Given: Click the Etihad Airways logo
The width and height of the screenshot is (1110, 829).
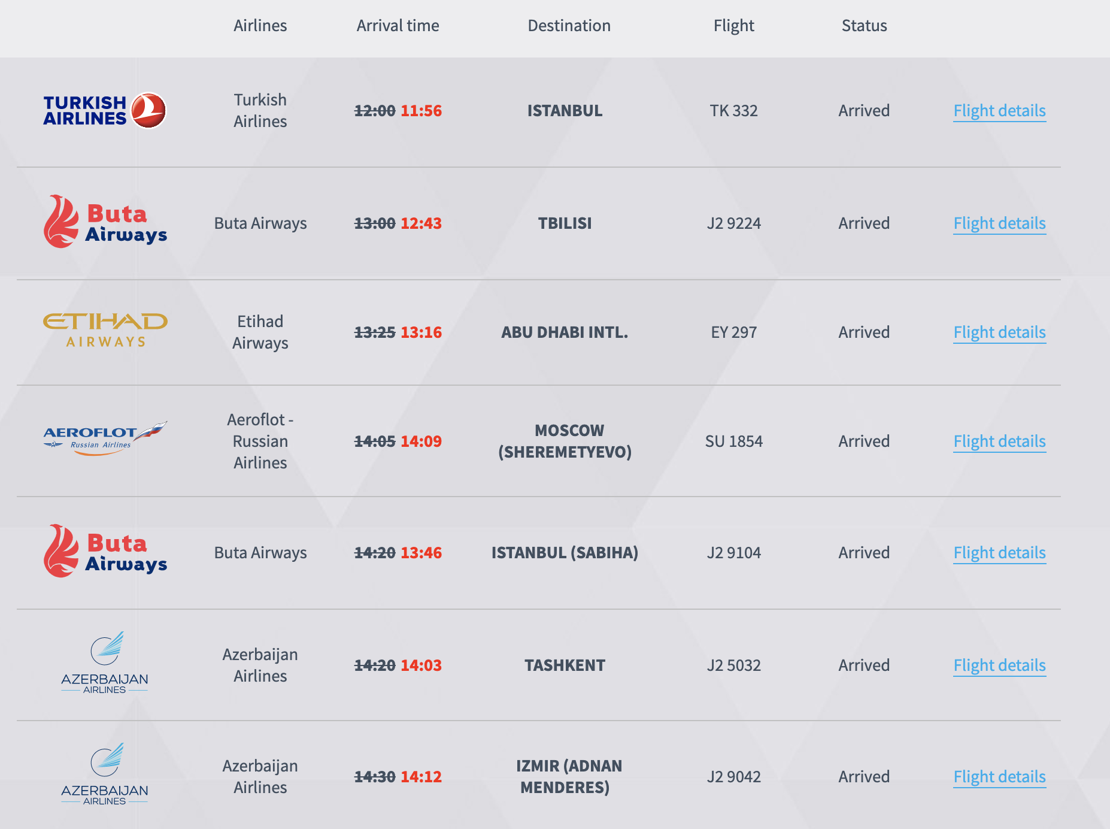Looking at the screenshot, I should pyautogui.click(x=105, y=330).
